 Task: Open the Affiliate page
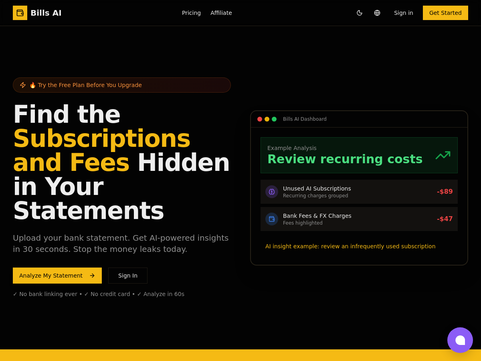pyautogui.click(x=221, y=13)
